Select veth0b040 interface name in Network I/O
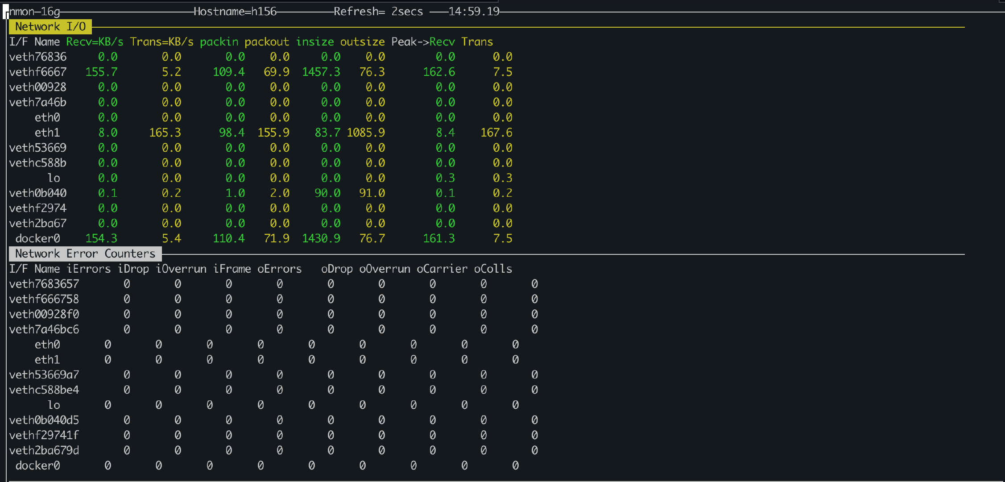Viewport: 1005px width, 482px height. [38, 193]
